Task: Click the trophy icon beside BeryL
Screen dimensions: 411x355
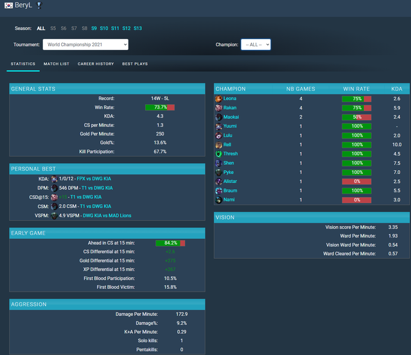Action: click(x=40, y=6)
